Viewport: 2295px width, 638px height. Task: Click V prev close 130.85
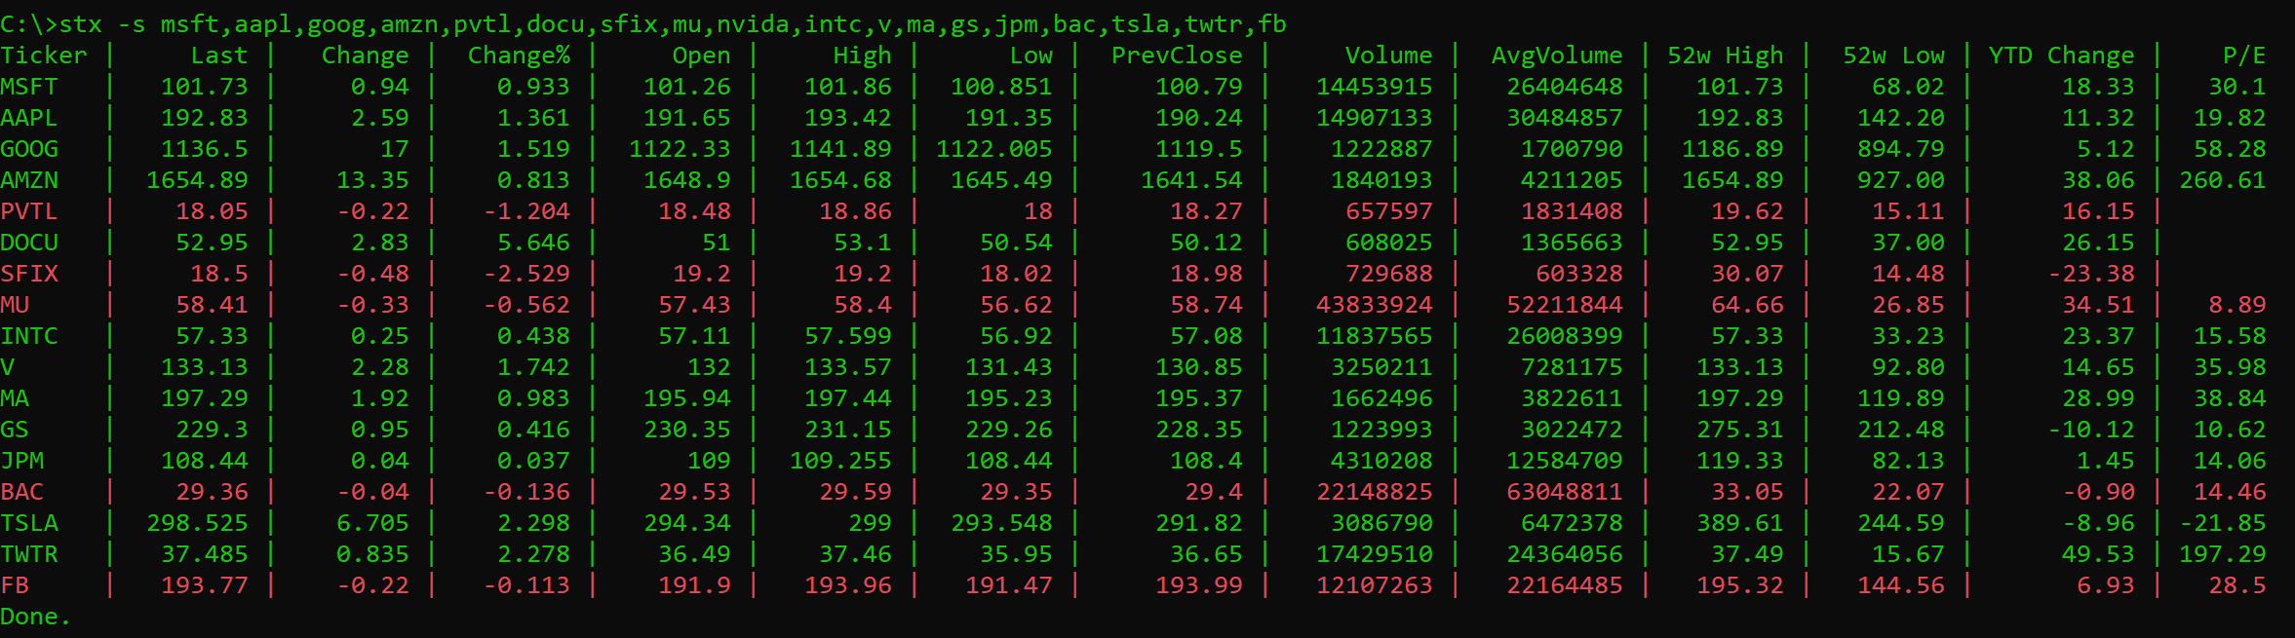[x=1199, y=367]
